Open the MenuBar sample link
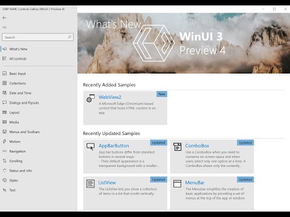 195,183
